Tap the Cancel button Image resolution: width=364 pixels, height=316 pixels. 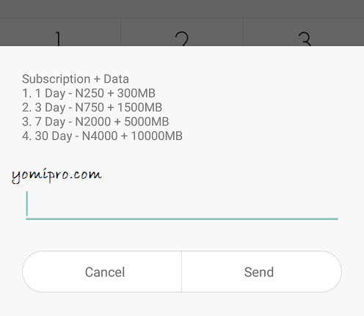click(102, 271)
